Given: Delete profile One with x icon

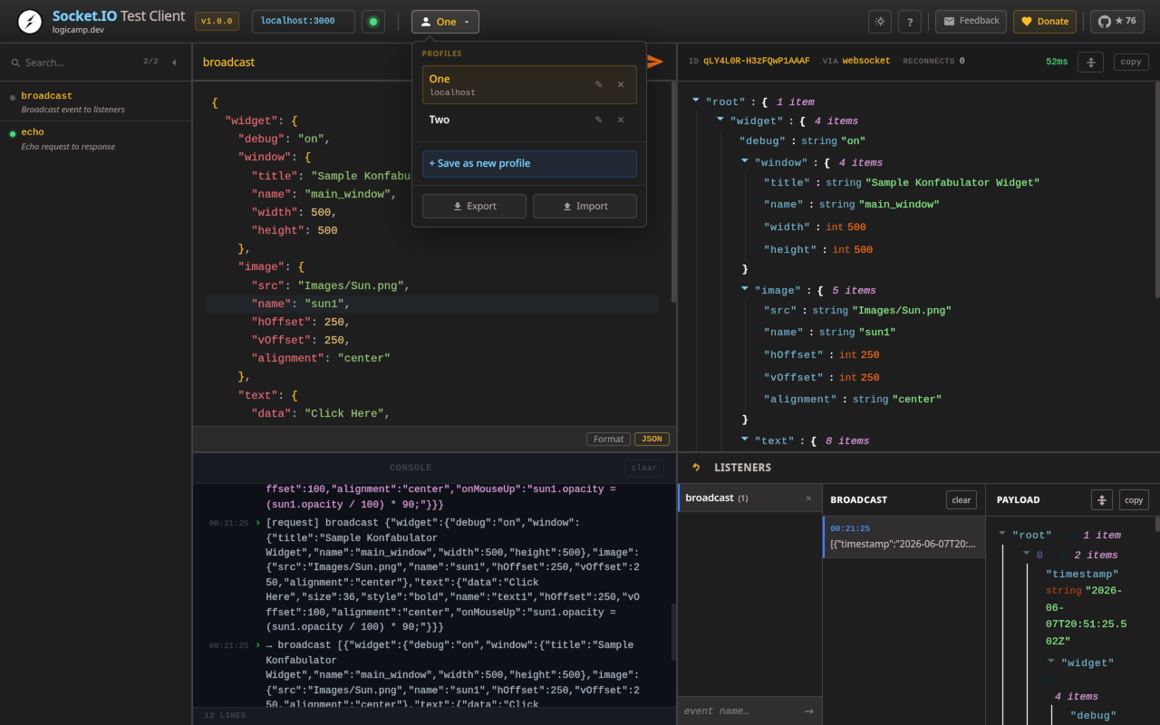Looking at the screenshot, I should click(621, 84).
